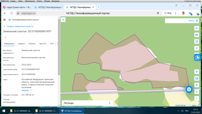Click the Войти login button
The height and width of the screenshot is (114, 202).
[193, 21]
